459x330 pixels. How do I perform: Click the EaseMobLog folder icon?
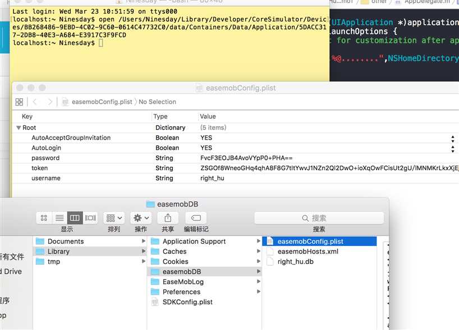pos(155,282)
